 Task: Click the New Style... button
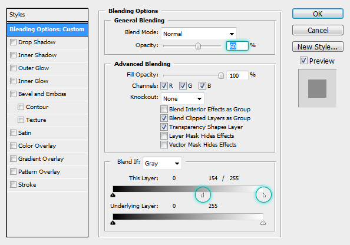point(318,47)
